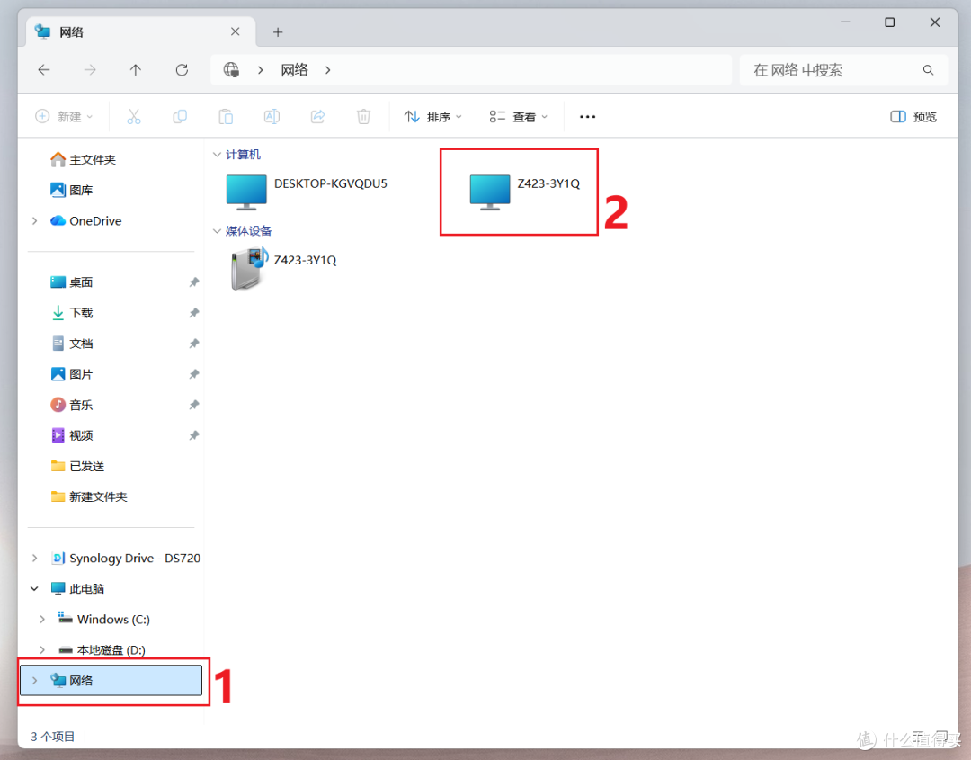
Task: Click the delete trash icon
Action: click(x=363, y=116)
